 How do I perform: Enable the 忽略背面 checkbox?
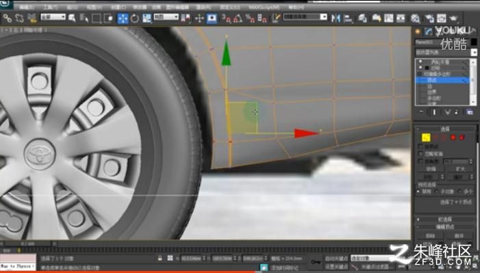point(420,154)
